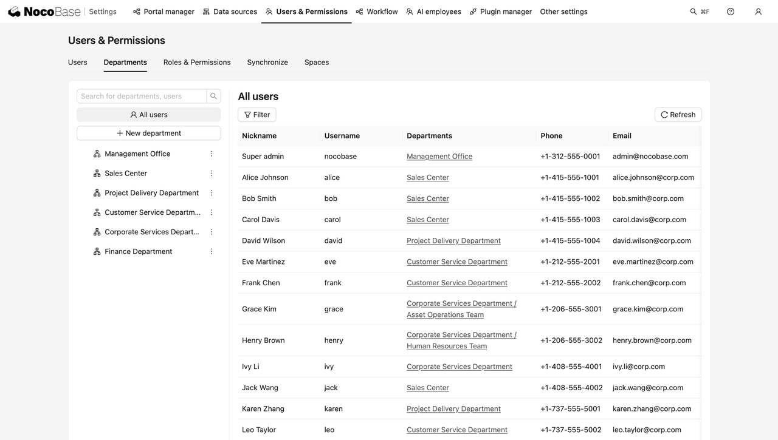Open Plugin manager in top navigation

(500, 12)
